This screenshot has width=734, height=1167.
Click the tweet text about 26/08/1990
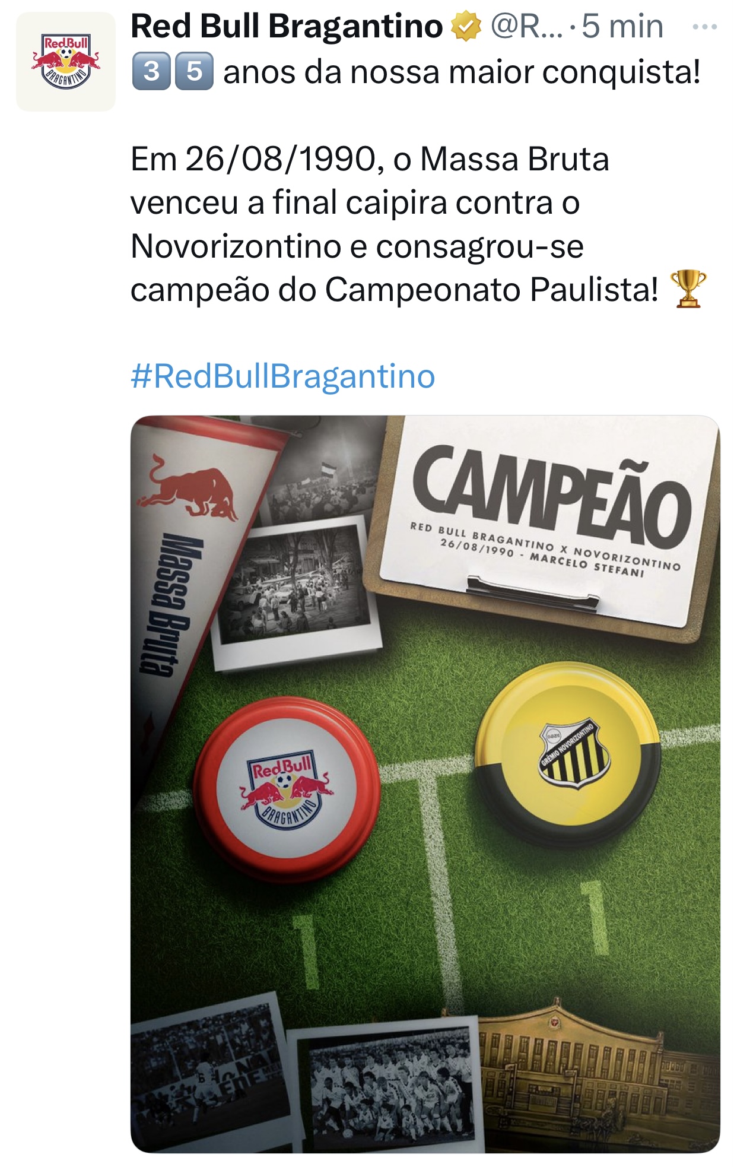click(395, 225)
